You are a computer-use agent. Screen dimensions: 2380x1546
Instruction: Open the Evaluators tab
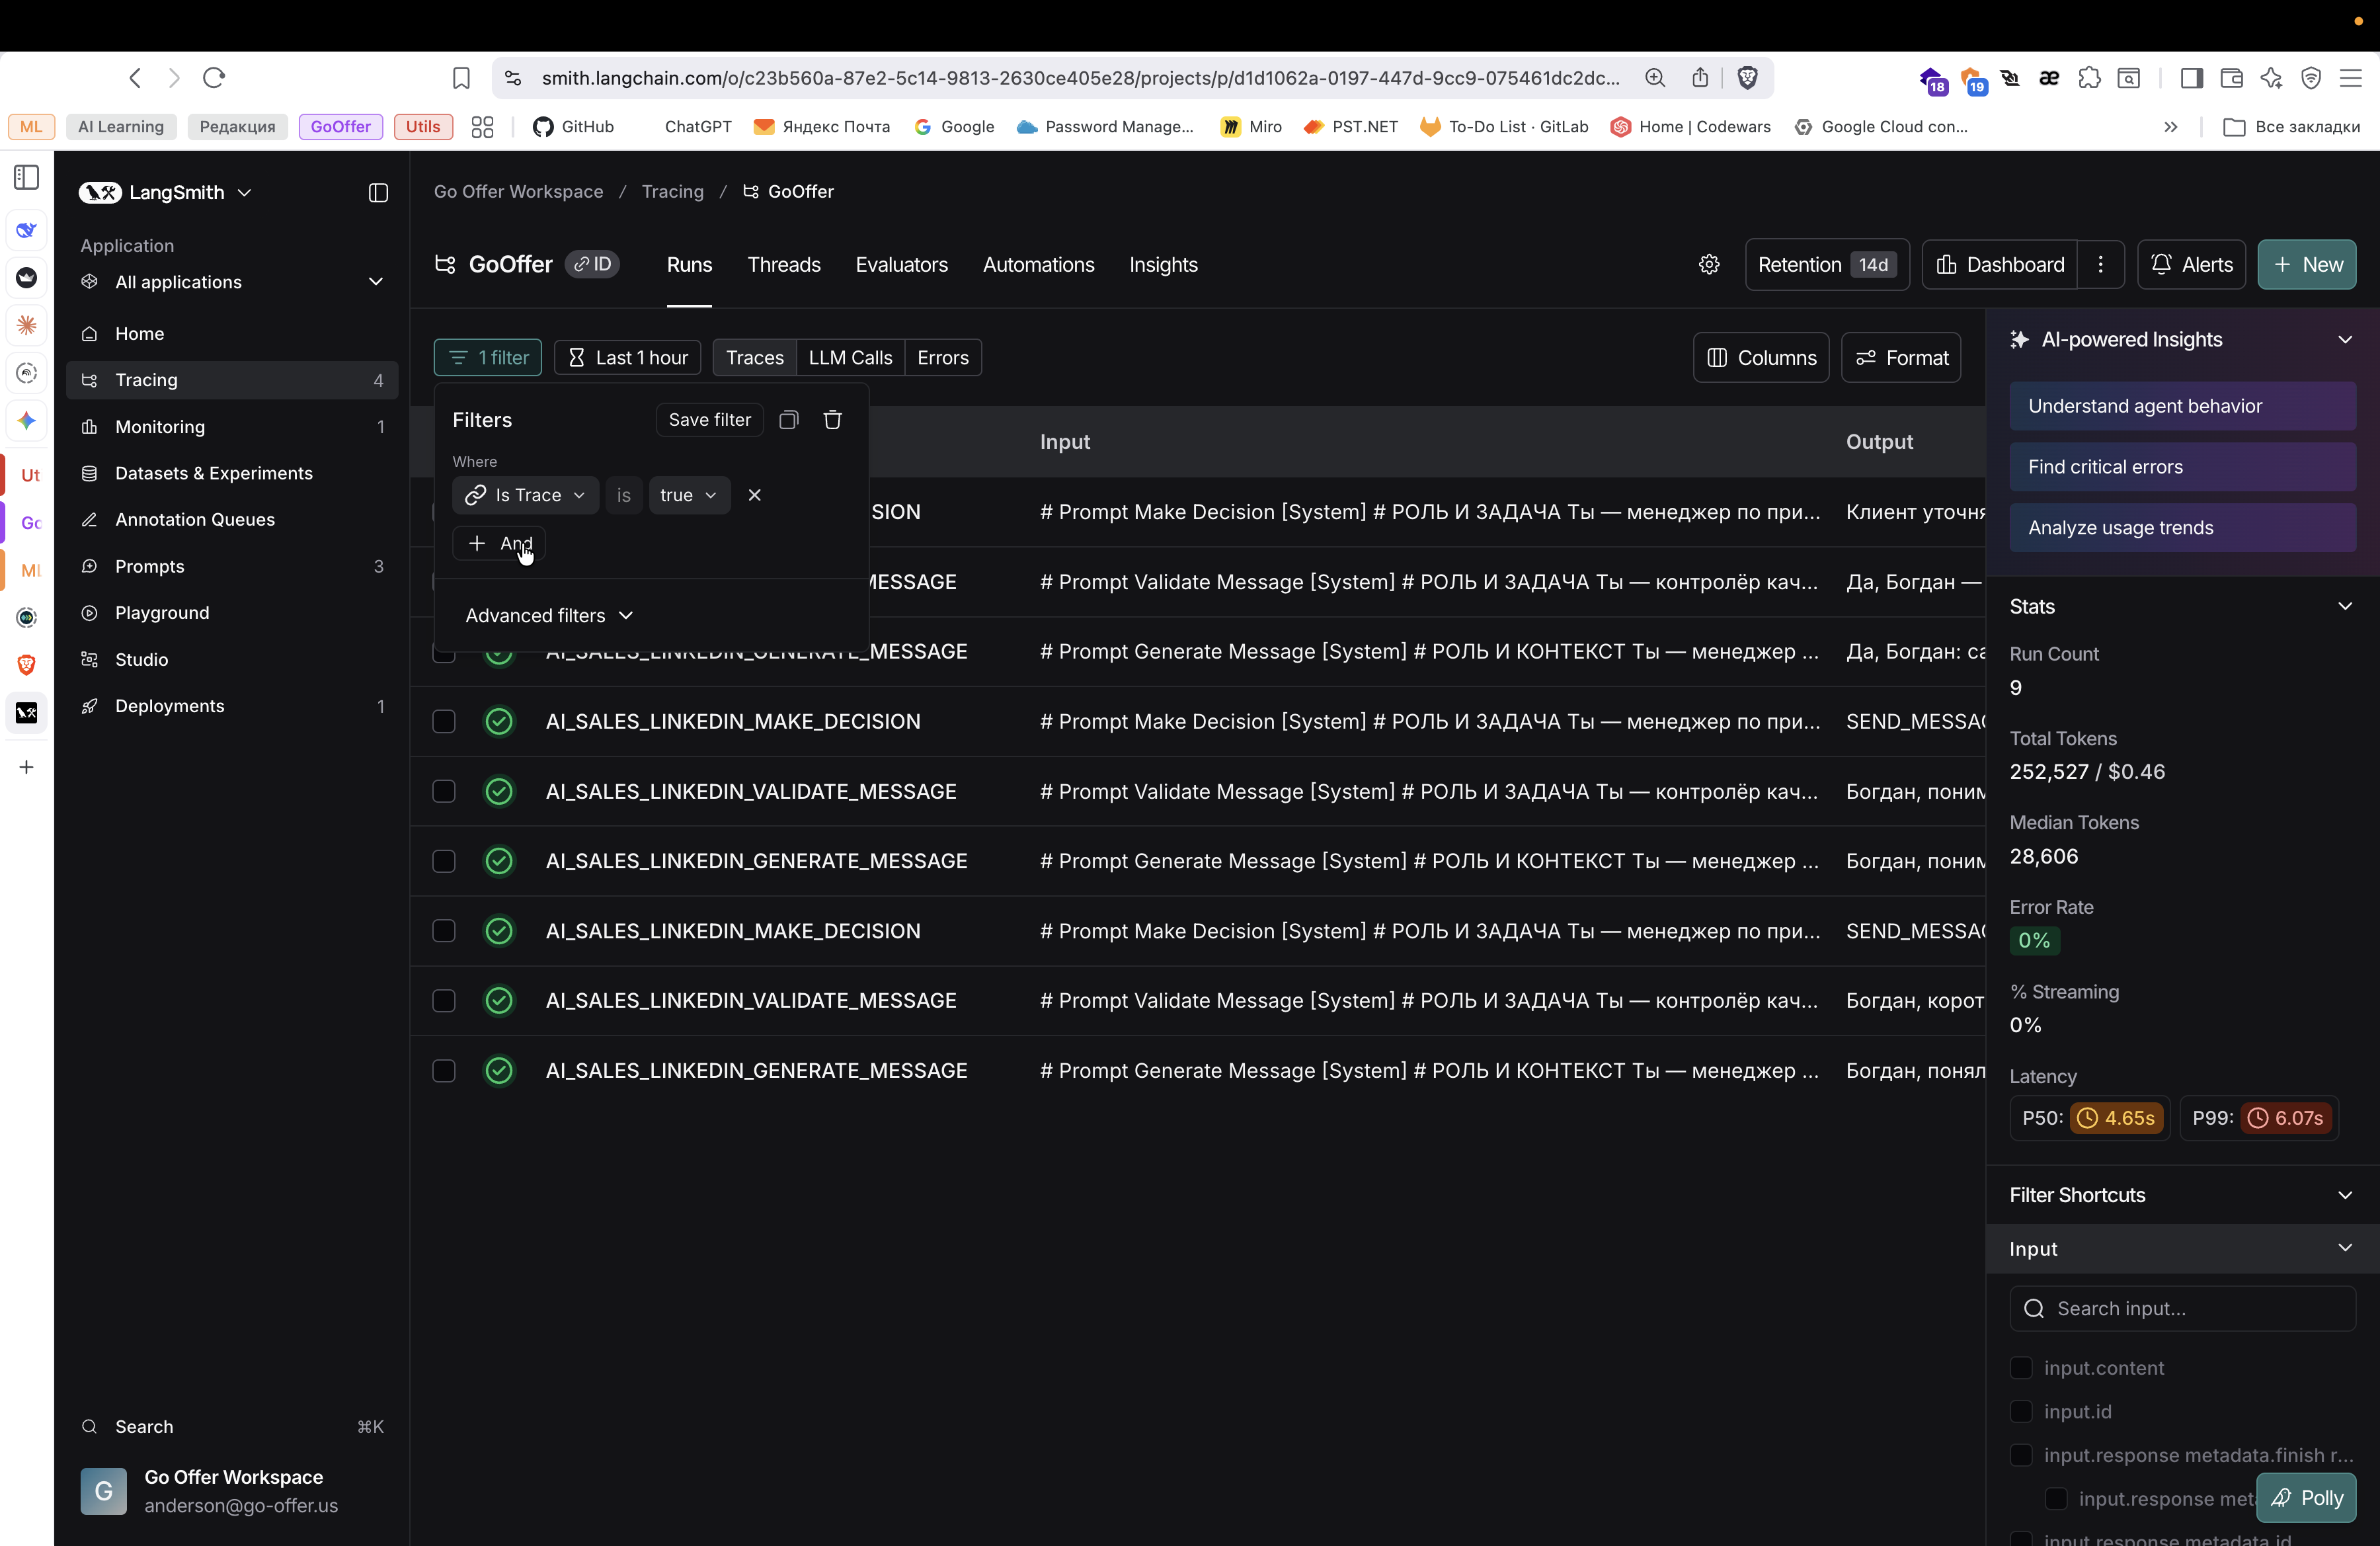901,265
